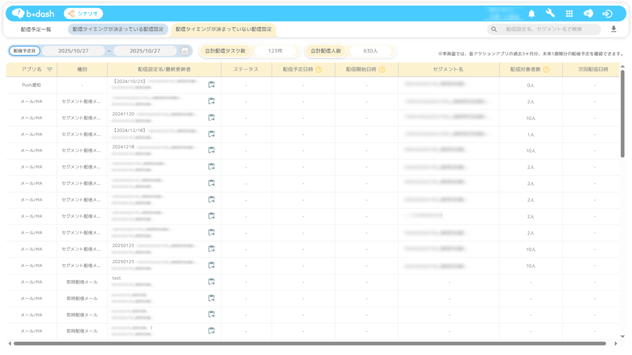
Task: Select 配信タイミングが決まっていない配信設定 tab
Action: (224, 29)
